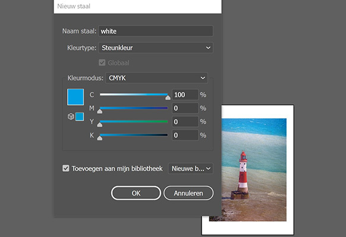Click the K slider track
Viewport: 346px width, 237px height.
pos(134,134)
